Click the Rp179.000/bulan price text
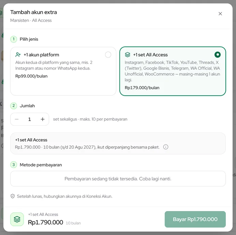 point(142,88)
